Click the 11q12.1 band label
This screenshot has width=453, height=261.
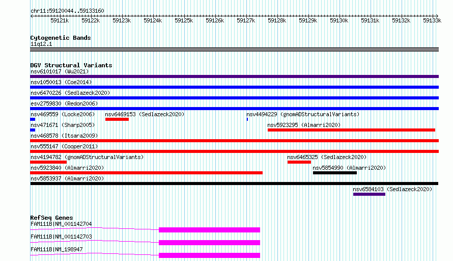coord(41,44)
